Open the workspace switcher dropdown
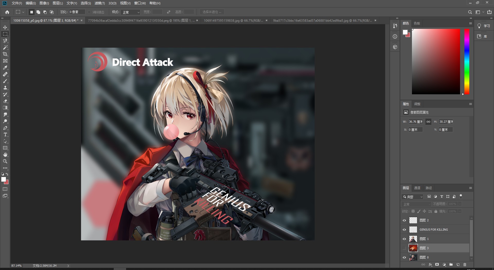The width and height of the screenshot is (494, 270). pyautogui.click(x=480, y=12)
